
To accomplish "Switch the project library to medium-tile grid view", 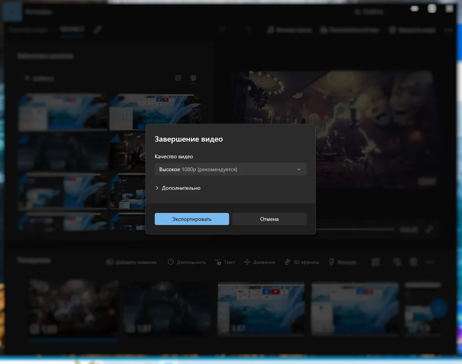I will [x=178, y=78].
